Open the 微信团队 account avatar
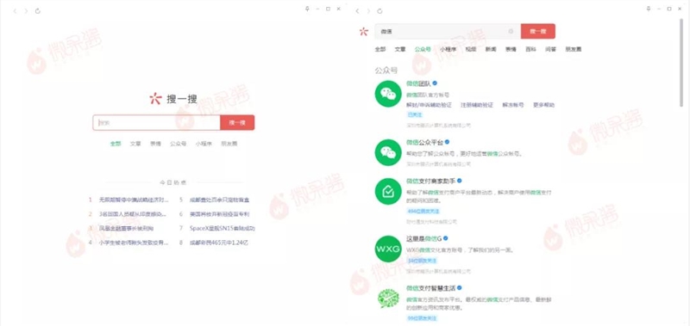 coord(388,94)
